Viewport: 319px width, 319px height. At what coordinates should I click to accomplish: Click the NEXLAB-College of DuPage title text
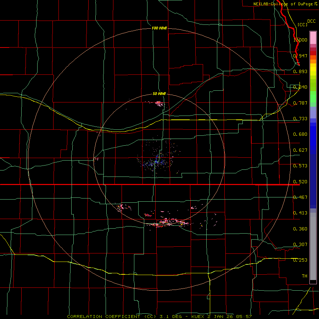point(285,4)
